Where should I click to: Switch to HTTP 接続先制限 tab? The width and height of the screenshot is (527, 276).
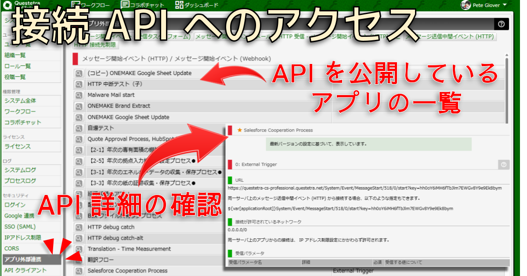[95, 44]
